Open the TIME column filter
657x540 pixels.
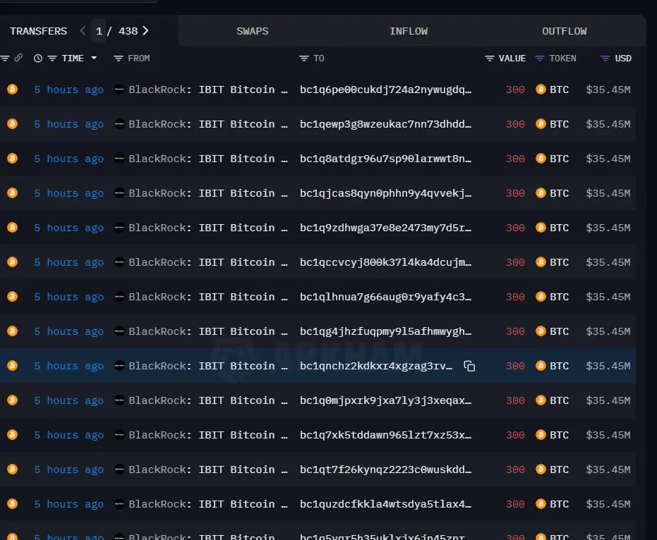(x=52, y=59)
